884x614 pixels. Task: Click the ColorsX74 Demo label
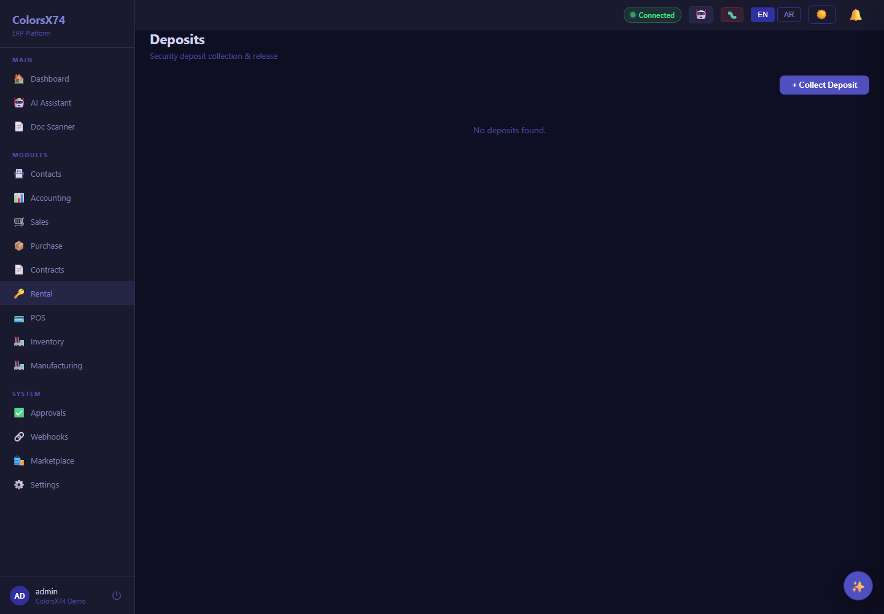coord(61,601)
